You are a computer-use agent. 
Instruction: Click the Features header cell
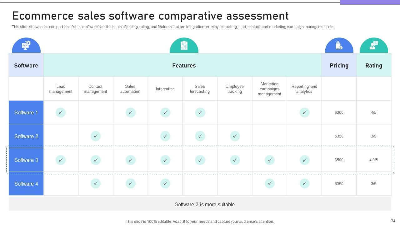click(x=184, y=66)
